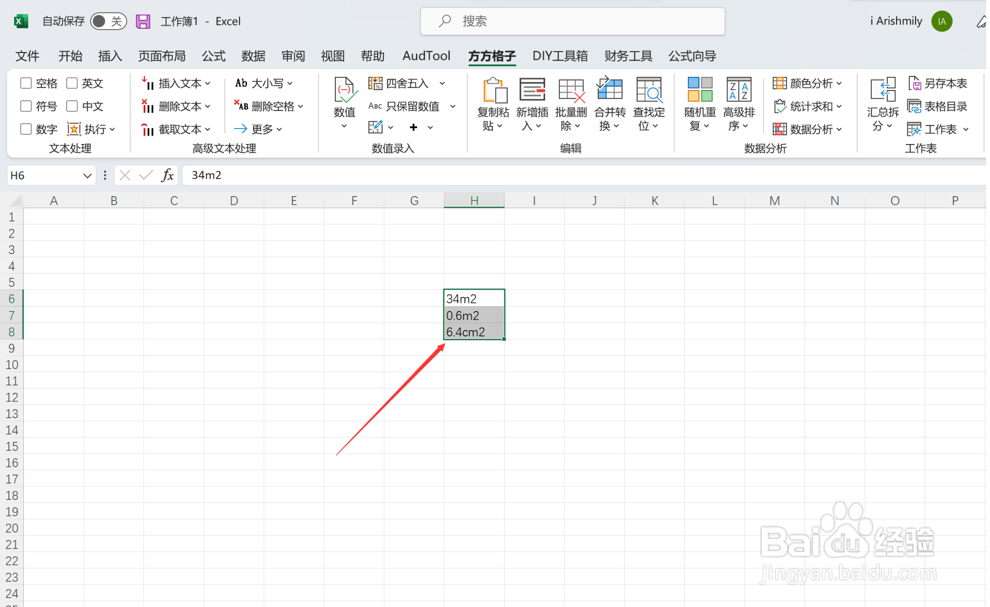
Task: Click the purple save icon in title bar
Action: (143, 21)
